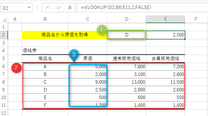Select row 4 header
The width and height of the screenshot is (208, 116).
[x=4, y=51]
